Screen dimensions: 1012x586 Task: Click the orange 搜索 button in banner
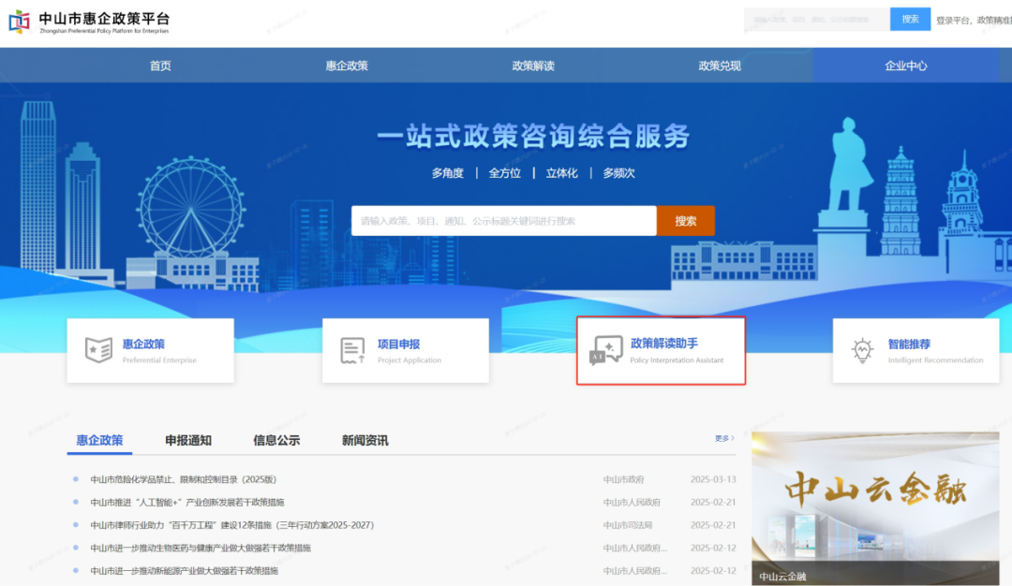click(x=686, y=220)
